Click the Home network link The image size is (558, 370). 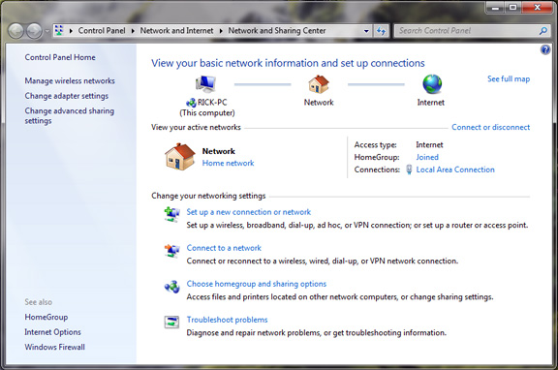click(228, 163)
